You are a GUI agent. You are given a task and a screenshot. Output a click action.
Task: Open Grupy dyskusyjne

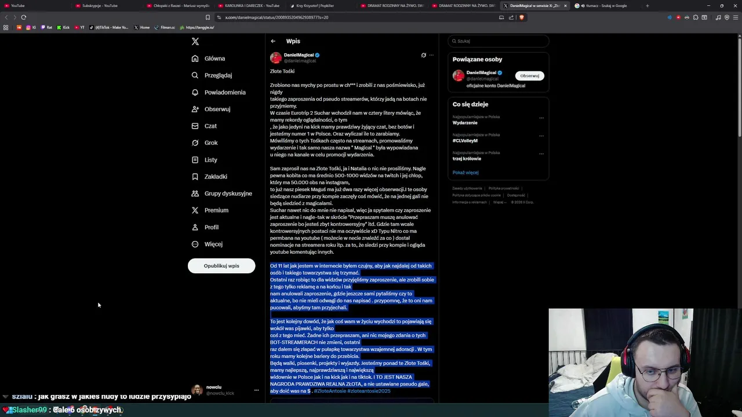coord(221,193)
